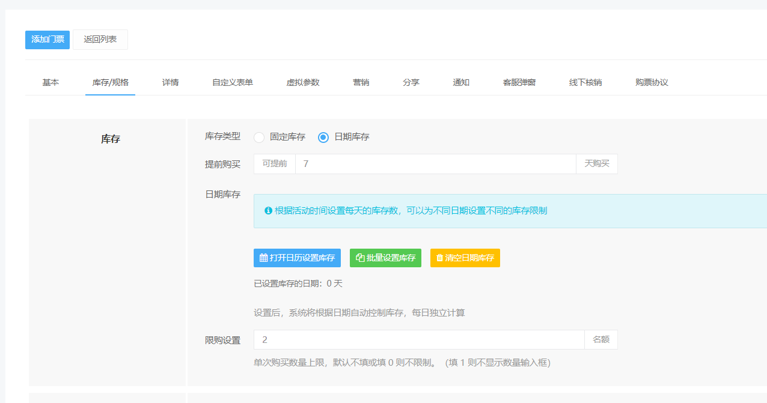
Task: Switch to the 营销 tab
Action: tap(361, 82)
